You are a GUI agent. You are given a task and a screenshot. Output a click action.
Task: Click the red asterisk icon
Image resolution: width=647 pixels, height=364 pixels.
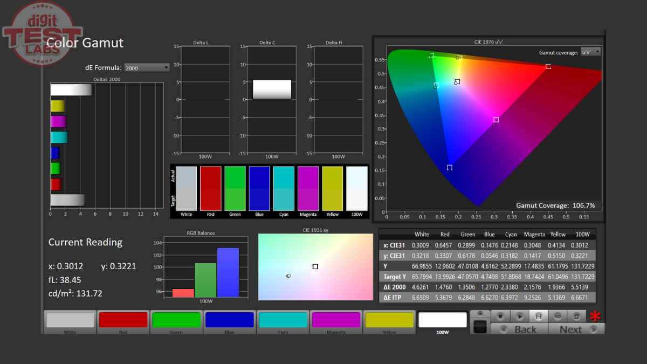(595, 317)
